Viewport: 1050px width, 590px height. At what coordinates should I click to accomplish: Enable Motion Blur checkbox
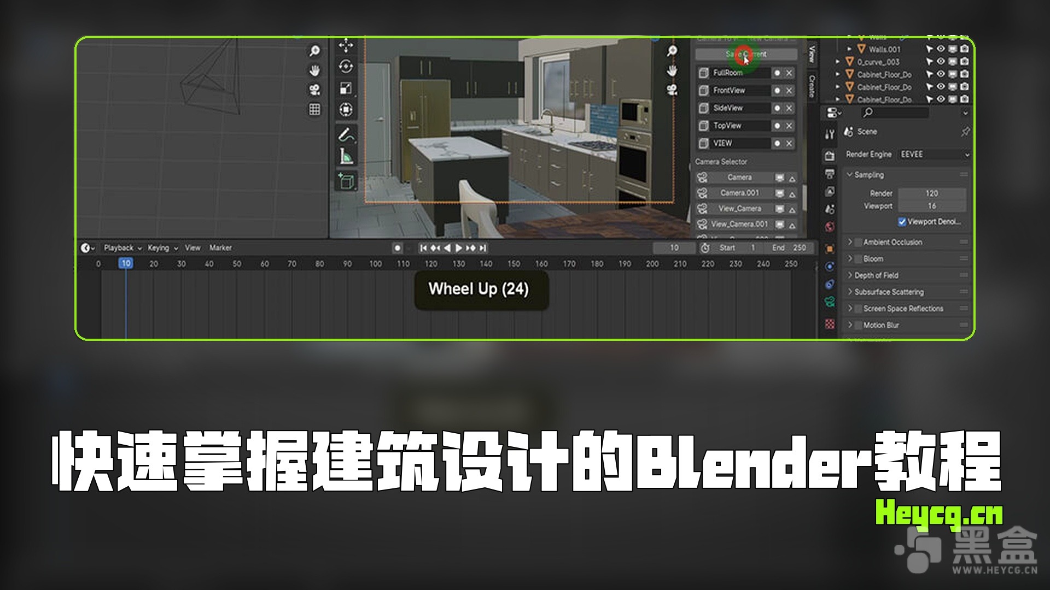[x=858, y=325]
